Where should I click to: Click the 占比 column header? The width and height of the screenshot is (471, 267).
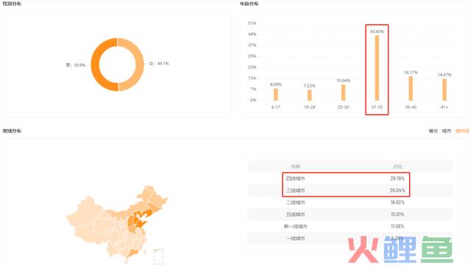397,166
